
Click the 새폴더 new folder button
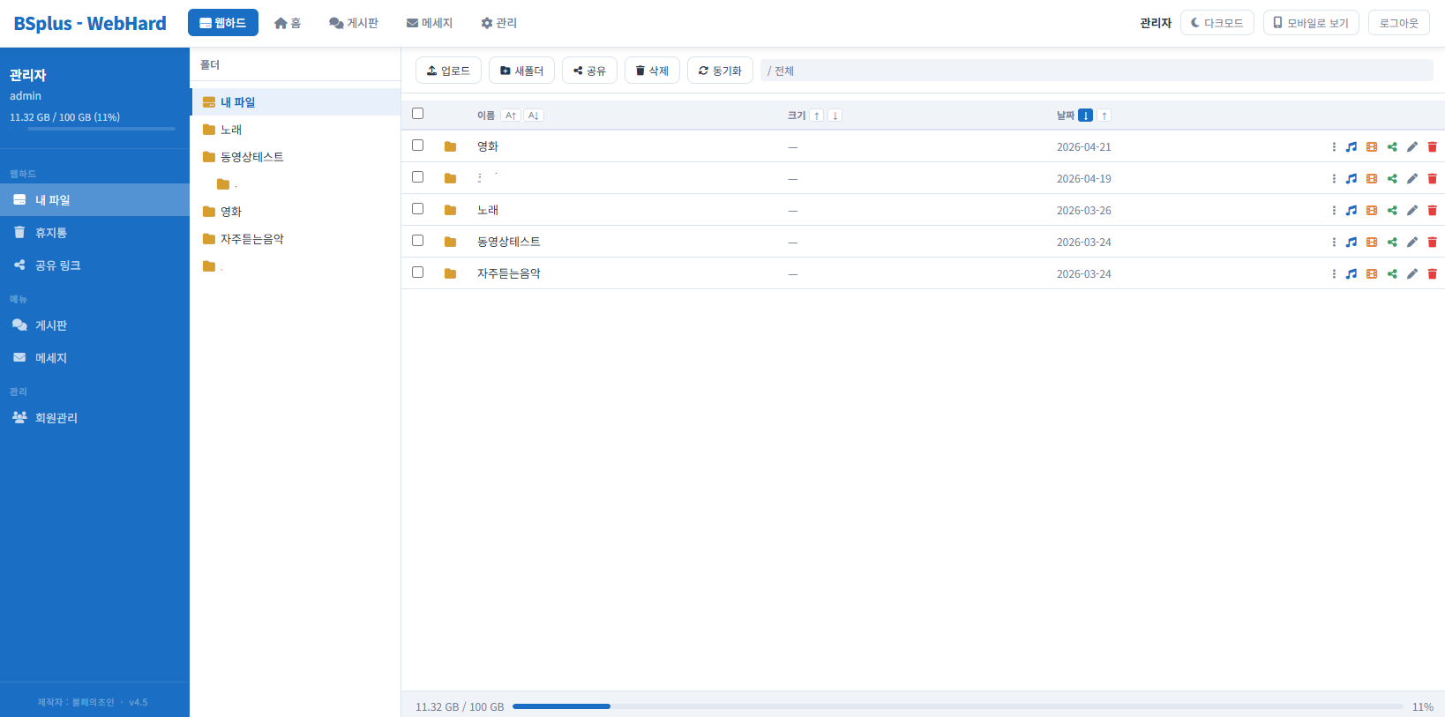pos(521,71)
